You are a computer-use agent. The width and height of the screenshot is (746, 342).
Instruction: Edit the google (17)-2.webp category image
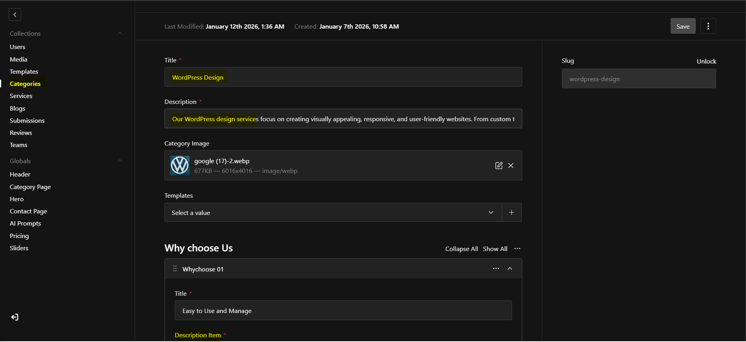click(499, 166)
